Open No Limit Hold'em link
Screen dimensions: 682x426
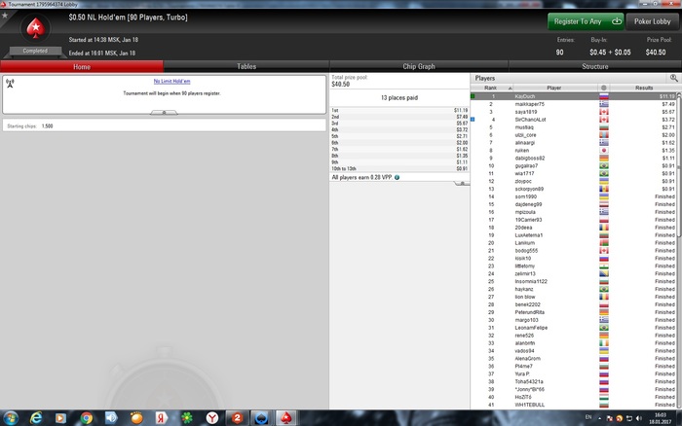[171, 81]
